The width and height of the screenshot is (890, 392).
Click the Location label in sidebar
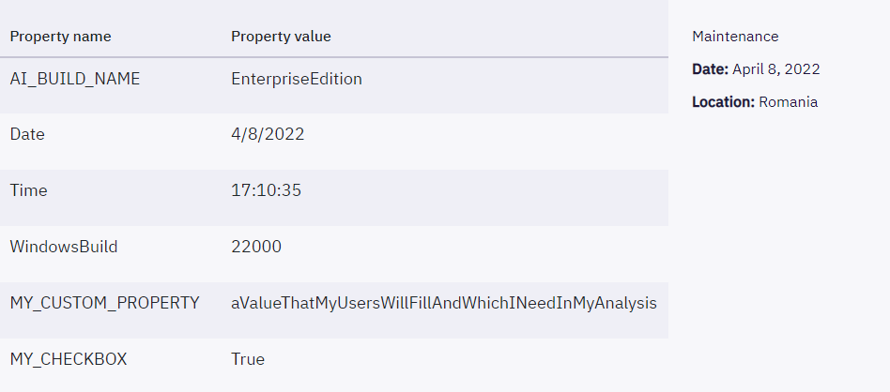pos(723,102)
